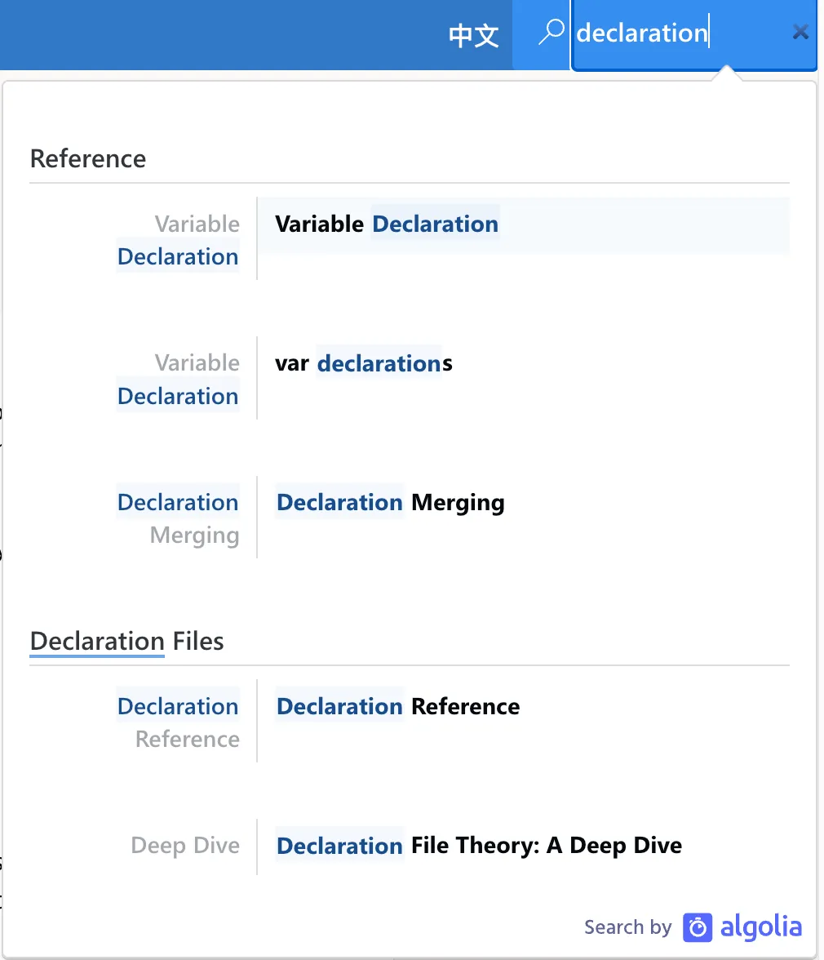Click the Algolia stopwatch logo icon
The width and height of the screenshot is (824, 960).
tap(698, 927)
